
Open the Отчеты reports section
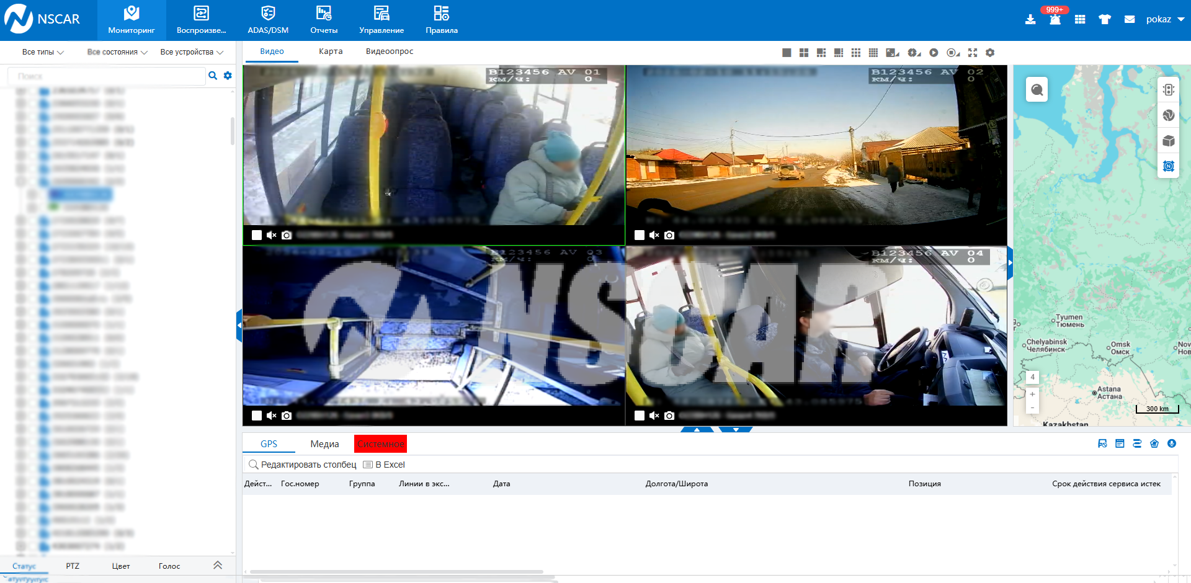[324, 20]
